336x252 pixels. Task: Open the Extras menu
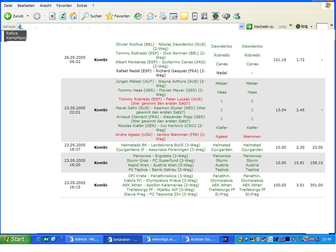tap(82, 6)
